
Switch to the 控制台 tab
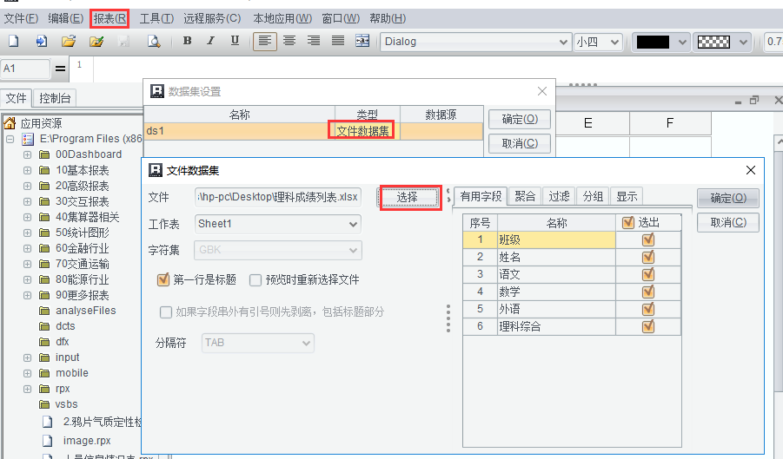[55, 98]
